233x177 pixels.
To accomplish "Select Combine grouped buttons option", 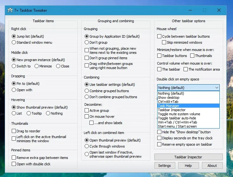I will pos(87,91).
